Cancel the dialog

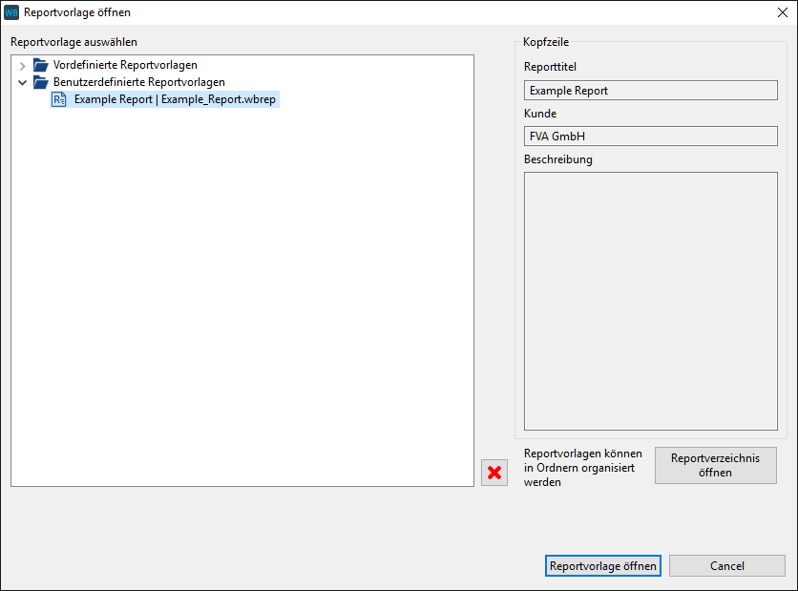tap(726, 566)
